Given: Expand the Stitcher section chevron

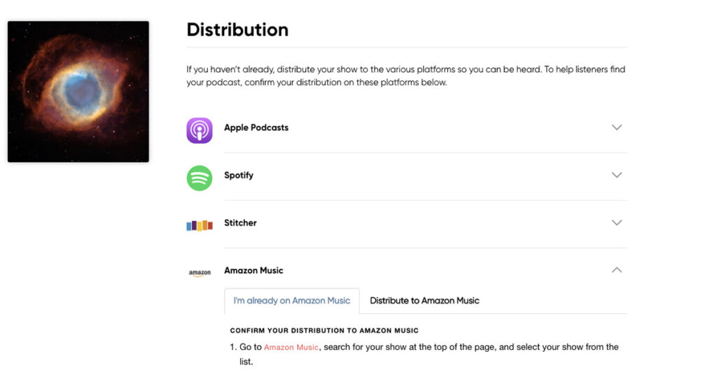Looking at the screenshot, I should 617,222.
